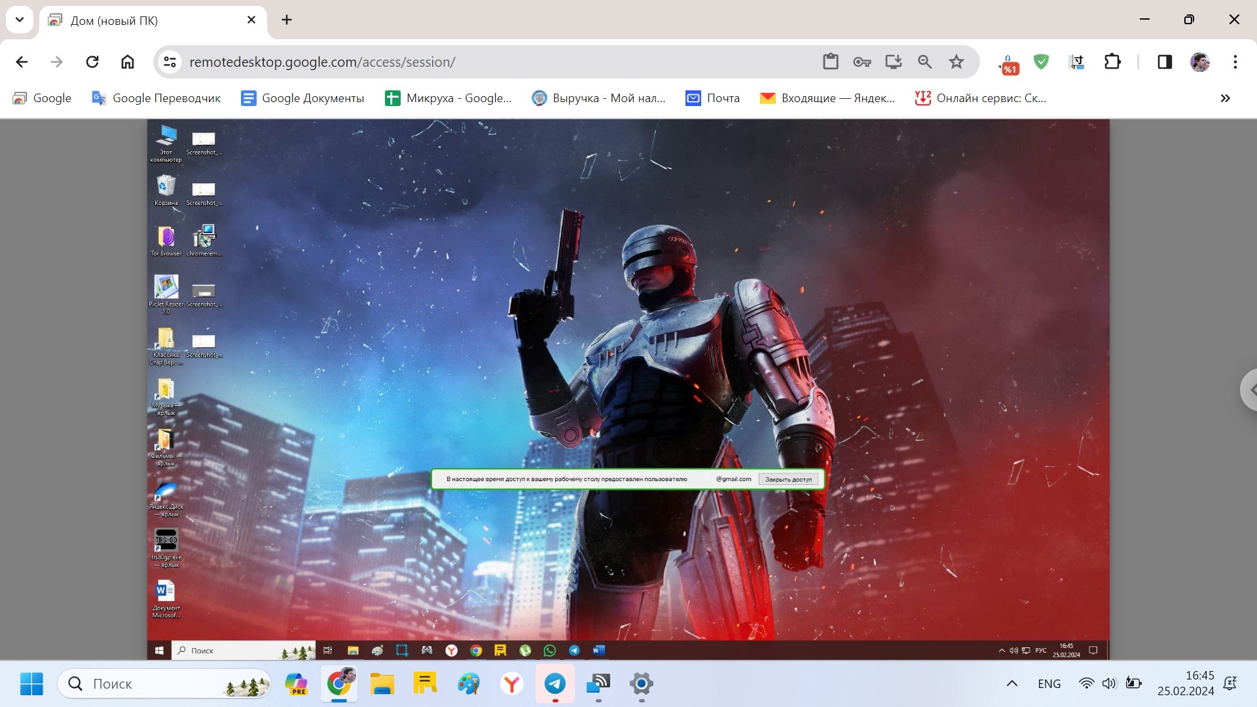The width and height of the screenshot is (1257, 707).
Task: Open Telegram on the local taskbar
Action: (x=555, y=684)
